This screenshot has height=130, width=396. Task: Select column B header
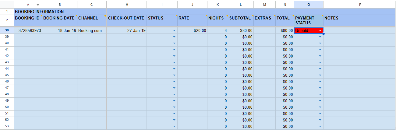point(60,5)
